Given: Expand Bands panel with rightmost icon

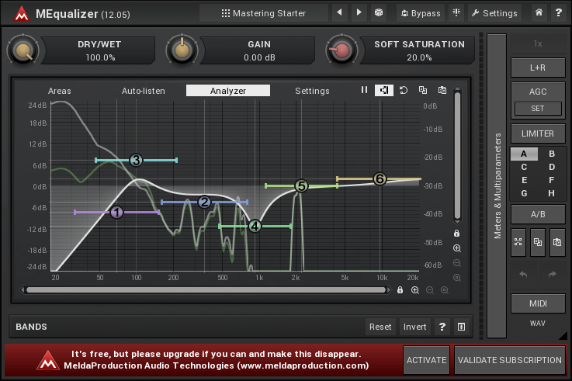Looking at the screenshot, I should pyautogui.click(x=462, y=327).
